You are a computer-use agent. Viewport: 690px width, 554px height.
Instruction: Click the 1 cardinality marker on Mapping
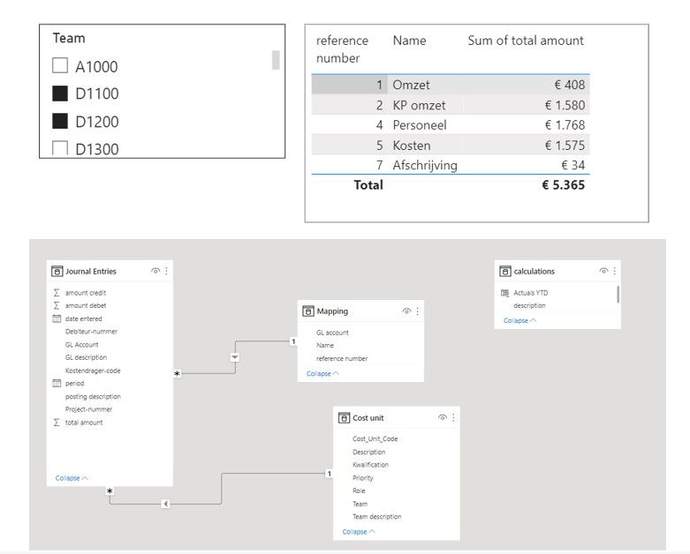[293, 341]
